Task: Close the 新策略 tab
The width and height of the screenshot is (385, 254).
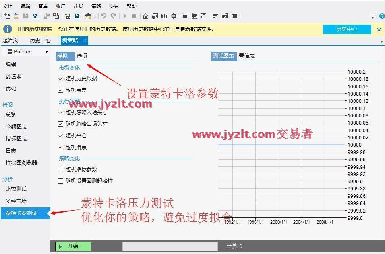Action: tap(85, 41)
